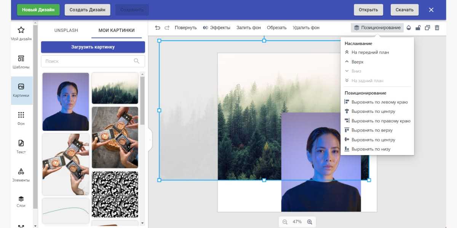Open the Элементы shapes section

point(21,175)
